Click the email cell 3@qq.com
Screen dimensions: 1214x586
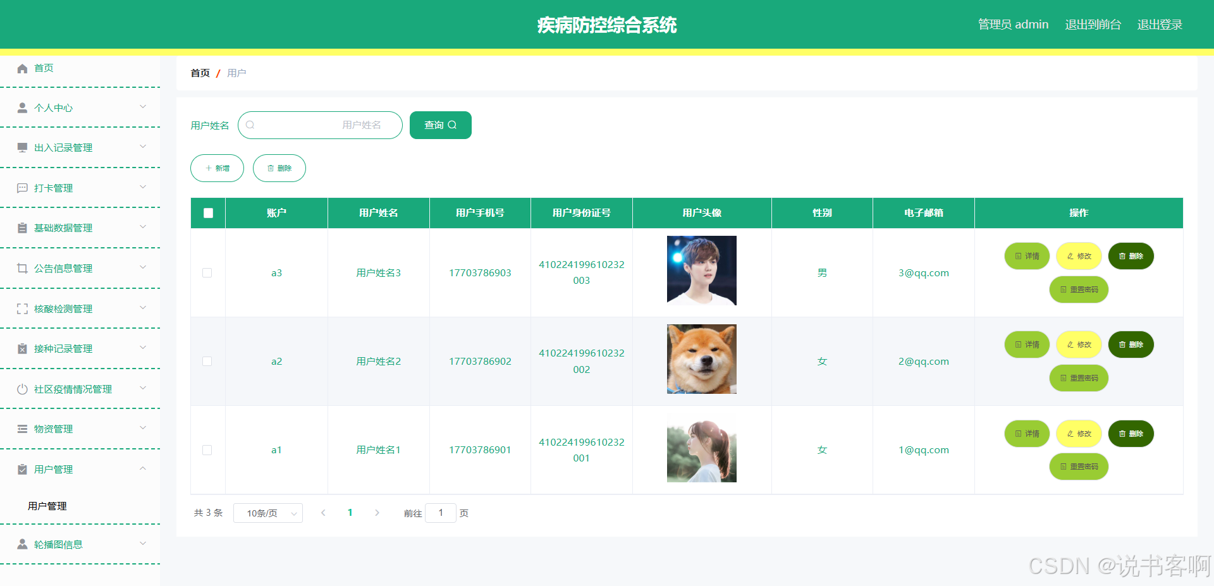tap(924, 273)
